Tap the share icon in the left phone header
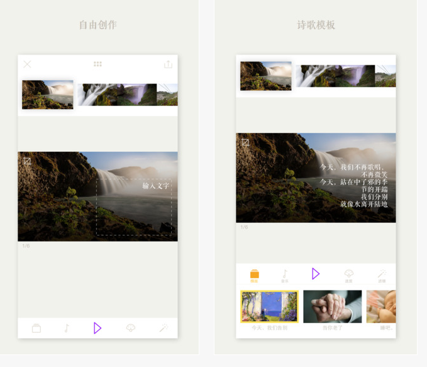Viewport: 427px width, 367px height. tap(168, 64)
